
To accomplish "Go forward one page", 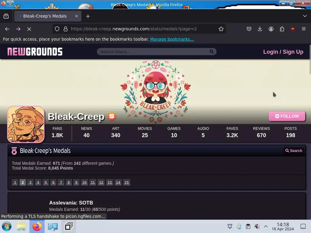I will coord(18,29).
